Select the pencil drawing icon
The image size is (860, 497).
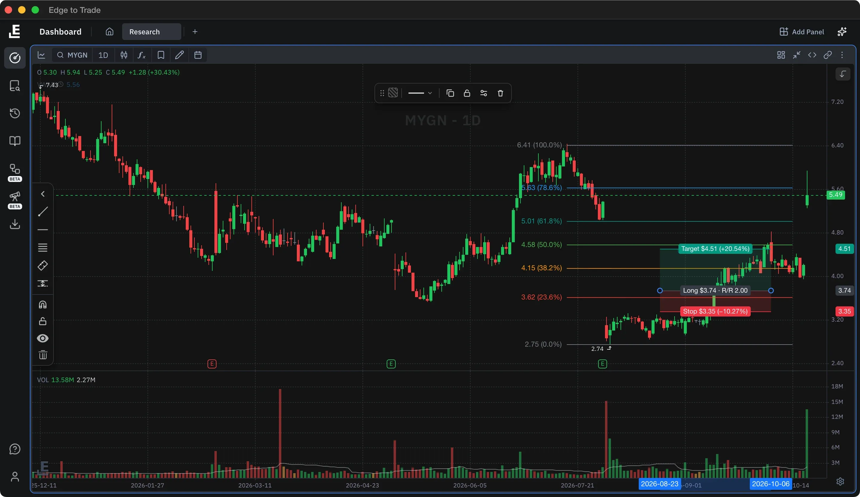pyautogui.click(x=179, y=55)
